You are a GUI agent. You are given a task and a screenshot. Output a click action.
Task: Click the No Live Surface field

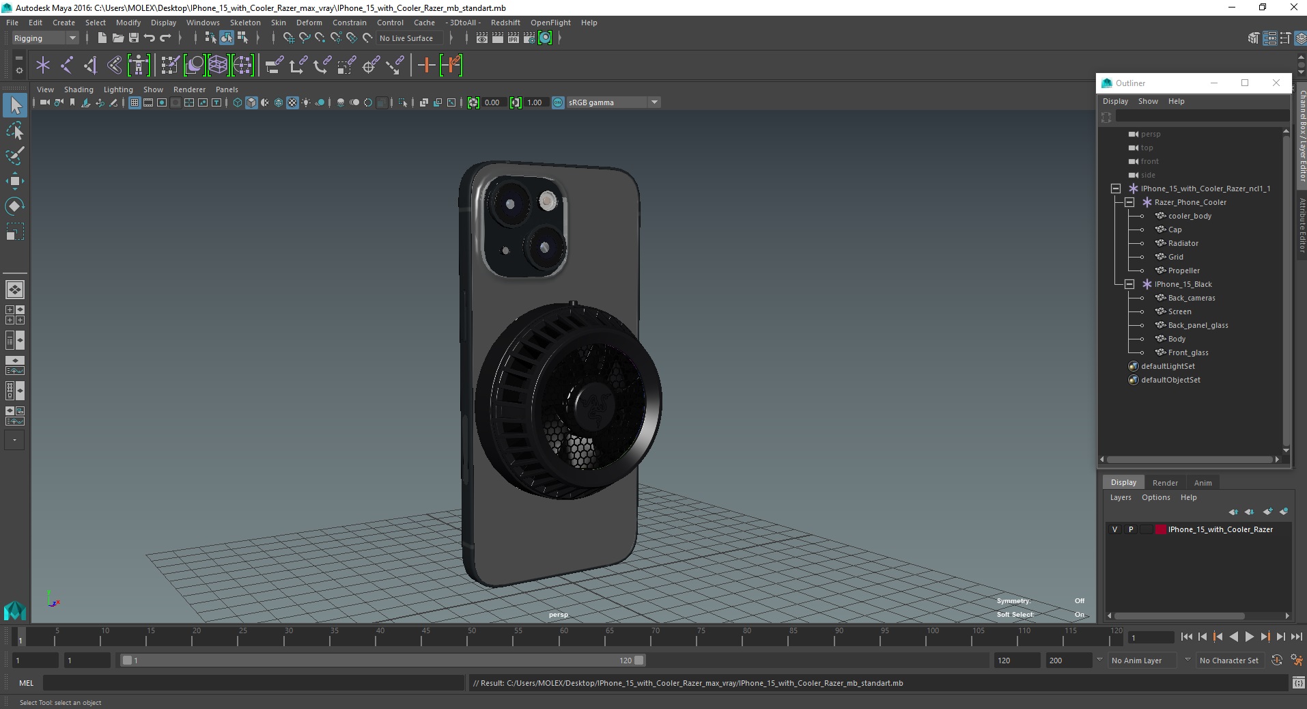point(409,38)
